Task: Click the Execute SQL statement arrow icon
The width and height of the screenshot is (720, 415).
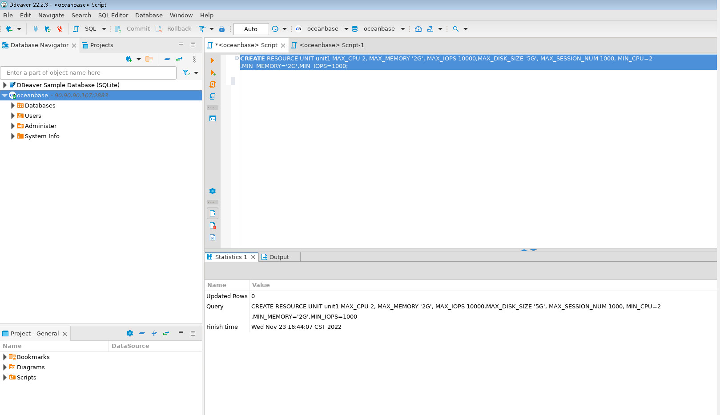Action: coord(213,60)
